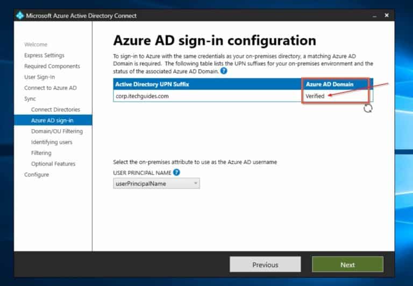This screenshot has height=286, width=413.
Task: Click the Previous button
Action: (x=265, y=264)
